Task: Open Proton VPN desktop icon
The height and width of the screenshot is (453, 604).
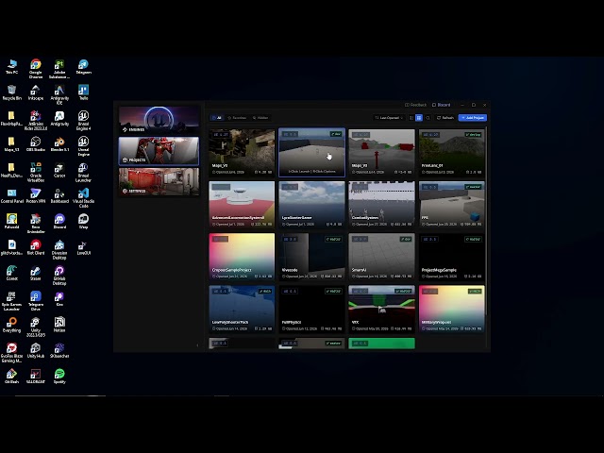Action: pos(36,195)
